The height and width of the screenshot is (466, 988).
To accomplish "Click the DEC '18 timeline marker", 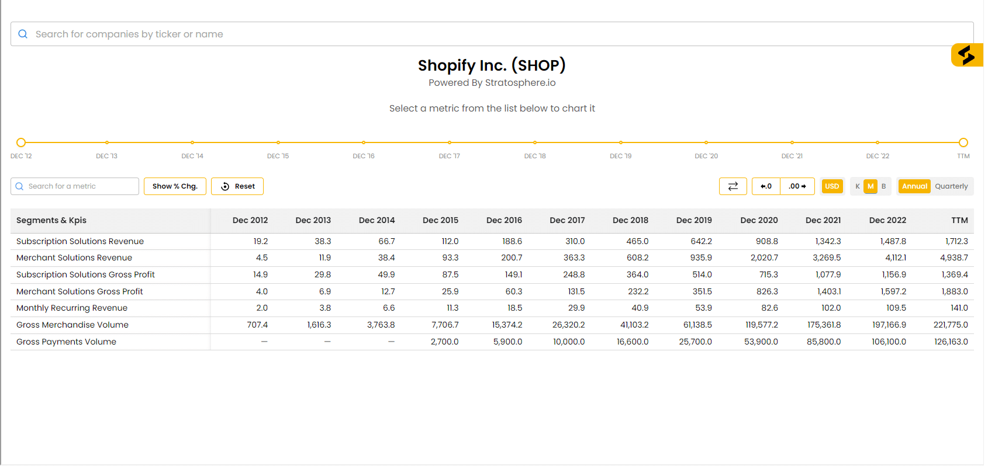I will [x=535, y=142].
